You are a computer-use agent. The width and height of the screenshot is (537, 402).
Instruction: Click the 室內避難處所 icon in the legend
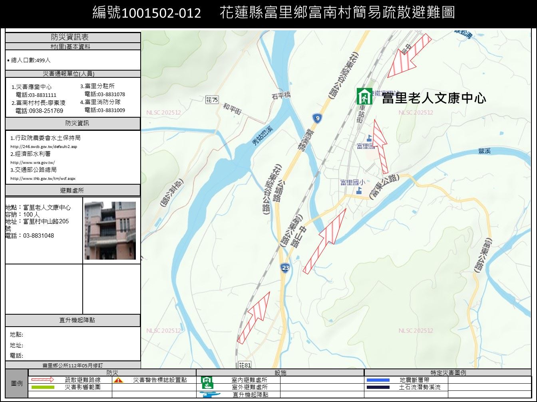[x=207, y=380]
